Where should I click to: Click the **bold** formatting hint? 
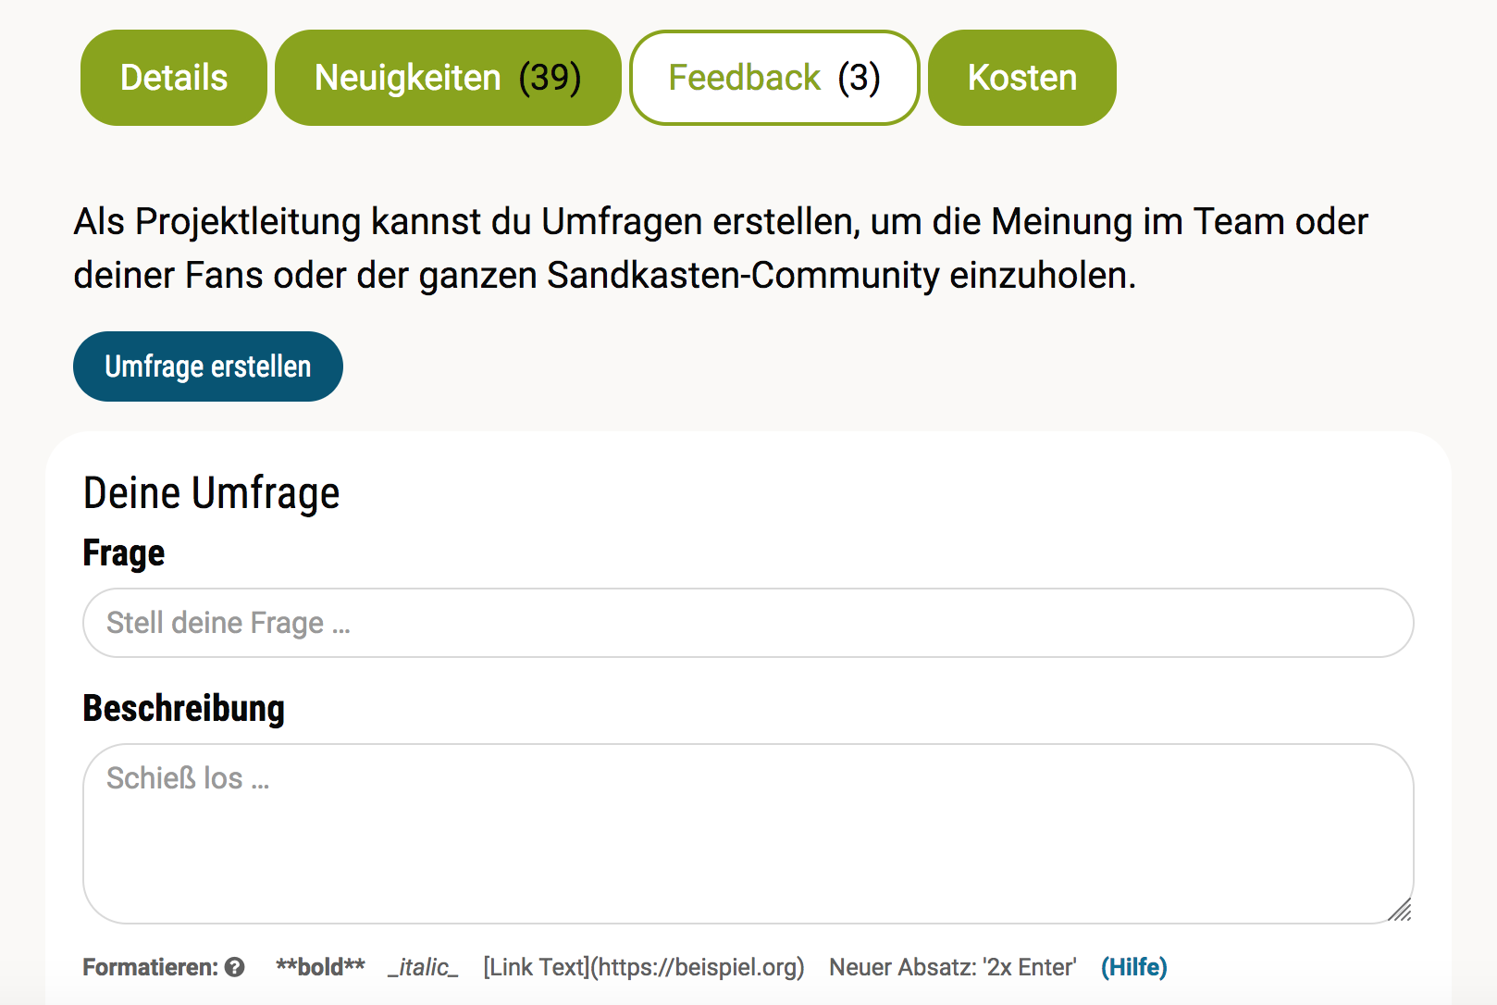point(320,967)
